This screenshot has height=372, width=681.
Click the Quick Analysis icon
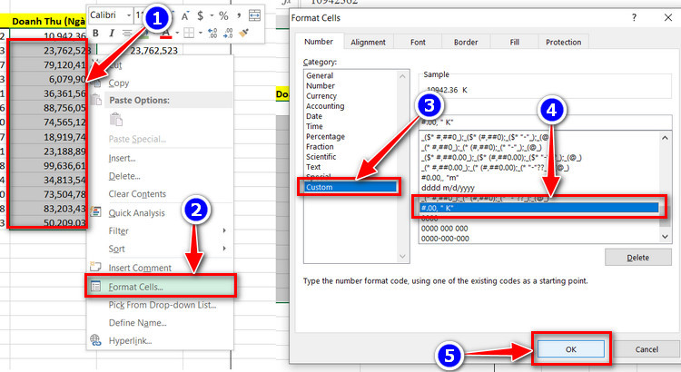pos(95,211)
